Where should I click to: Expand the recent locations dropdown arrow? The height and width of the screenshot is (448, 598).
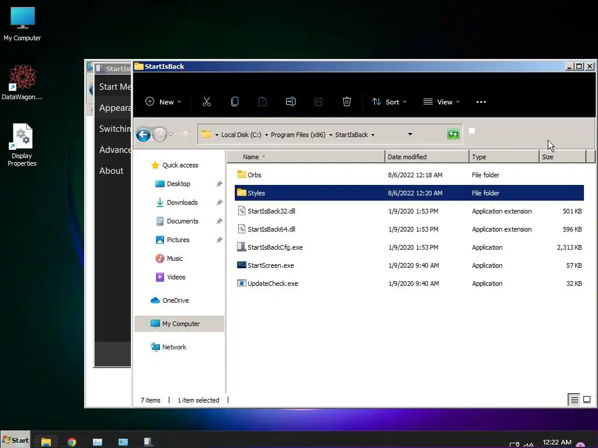coord(171,134)
